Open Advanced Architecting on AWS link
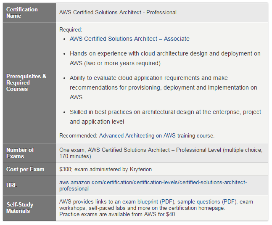This screenshot has width=272, height=225. 137,136
